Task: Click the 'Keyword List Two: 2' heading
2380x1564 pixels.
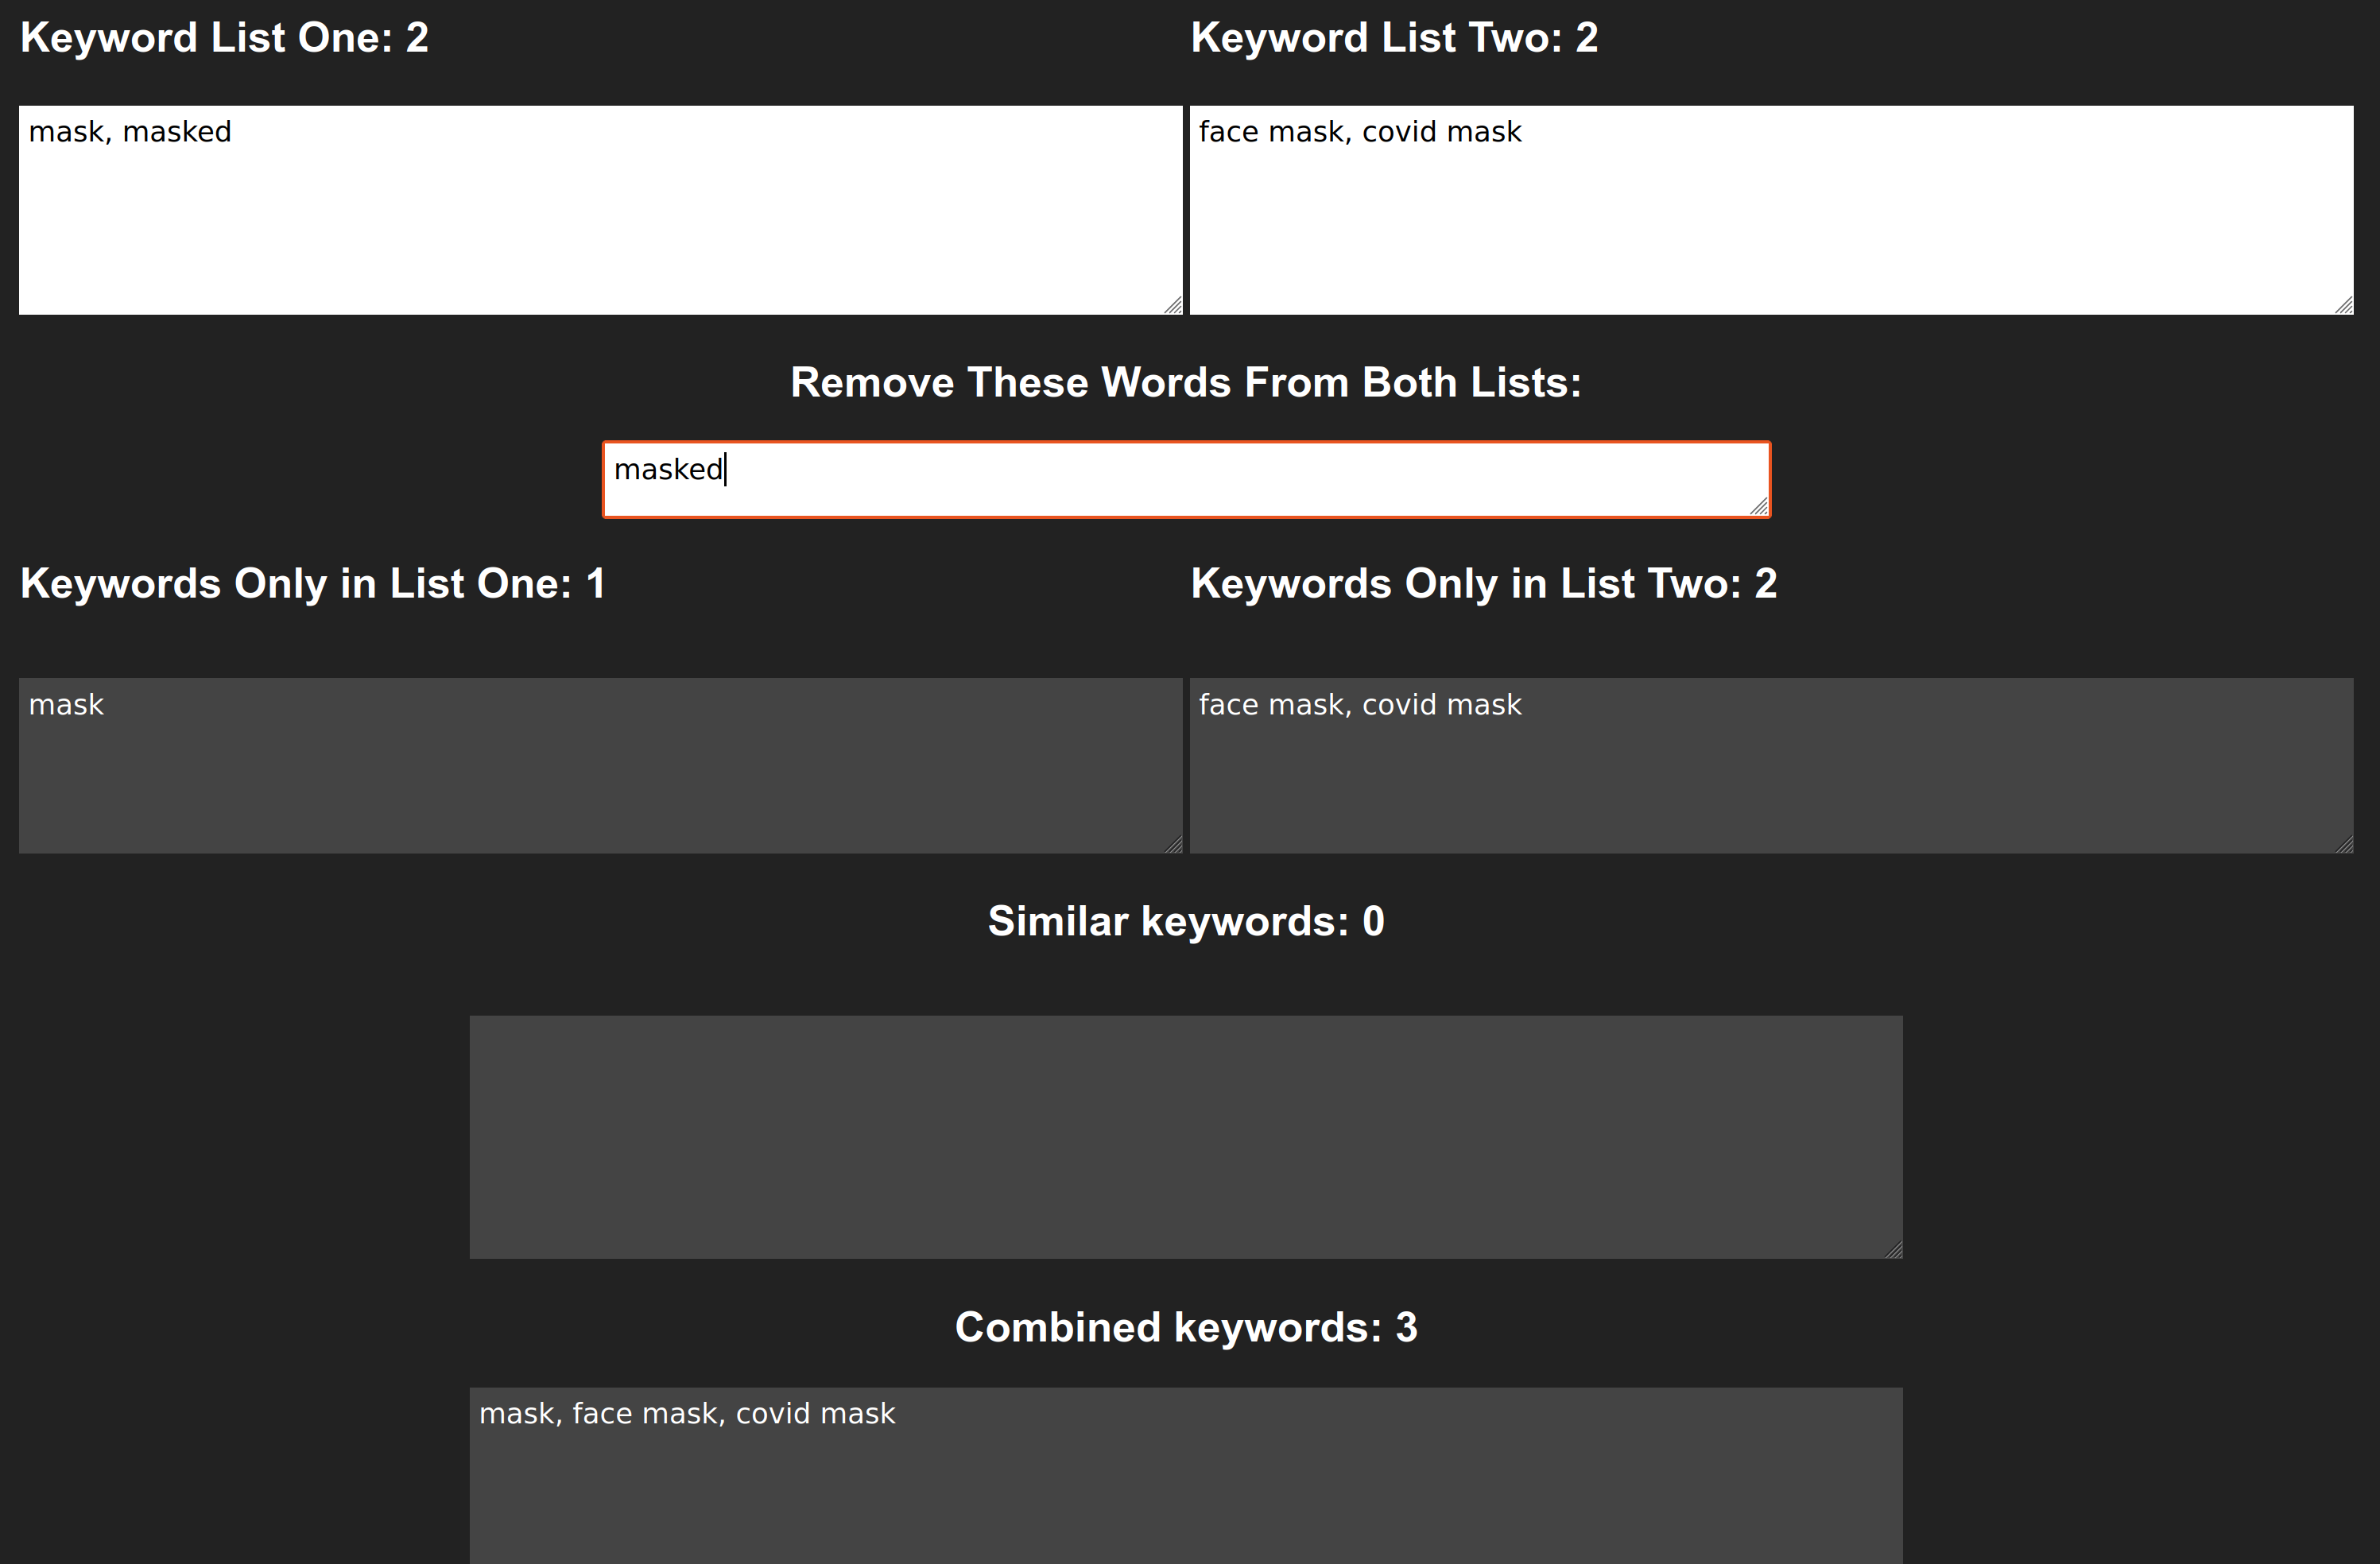Action: click(1394, 38)
